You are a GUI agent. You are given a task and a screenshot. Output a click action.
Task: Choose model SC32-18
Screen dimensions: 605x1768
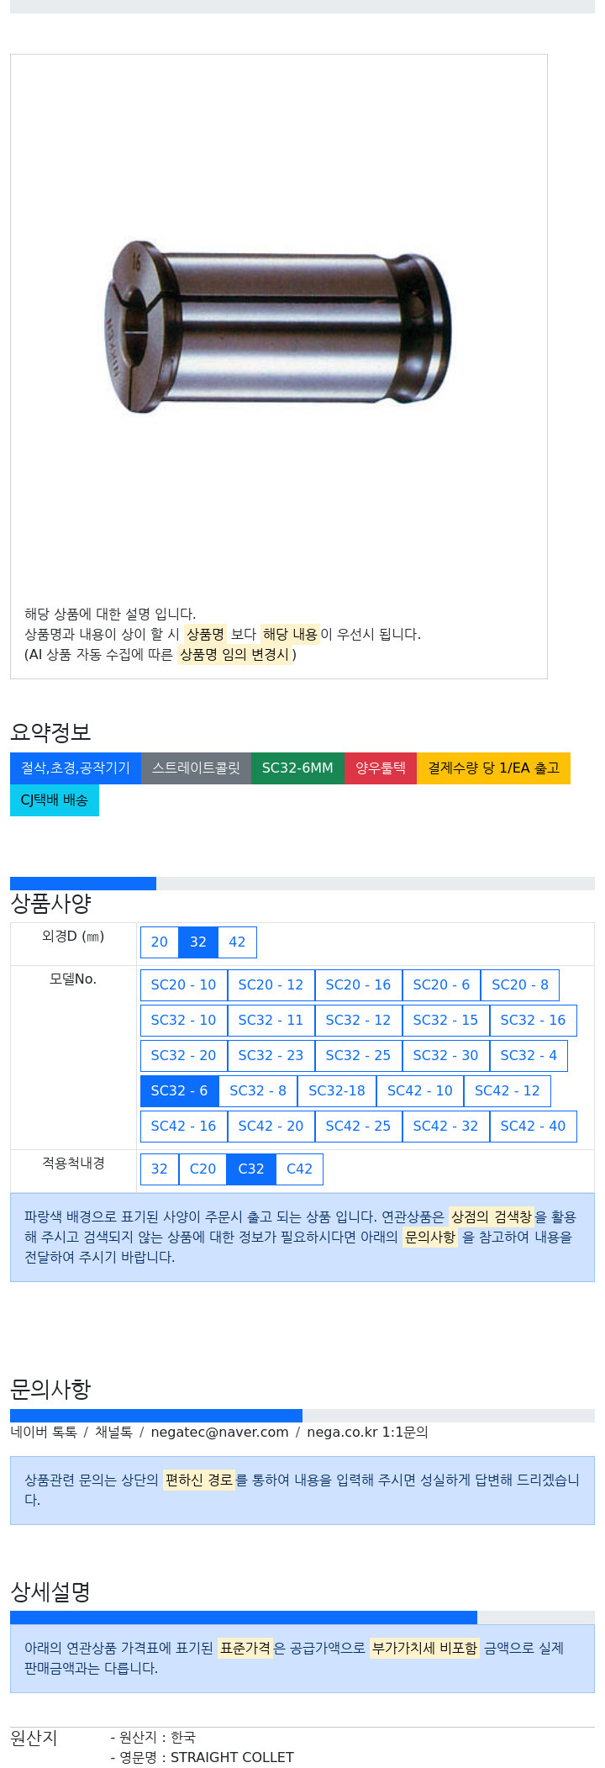pyautogui.click(x=337, y=1091)
